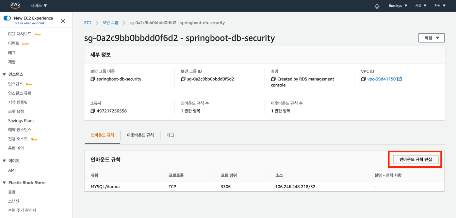Viewport: 456px width, 218px height.
Task: Copy the VPC ID vpc-39d41150
Action: (363, 79)
